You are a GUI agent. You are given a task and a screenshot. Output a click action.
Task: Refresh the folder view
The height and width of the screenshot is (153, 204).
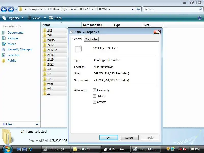(138, 9)
